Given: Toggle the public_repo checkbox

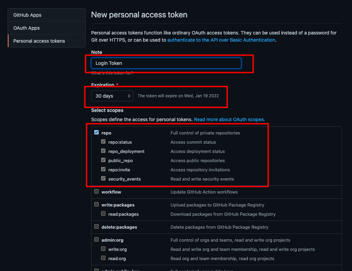Looking at the screenshot, I should 103,160.
